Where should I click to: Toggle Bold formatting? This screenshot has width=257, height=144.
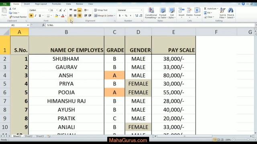click(x=31, y=16)
